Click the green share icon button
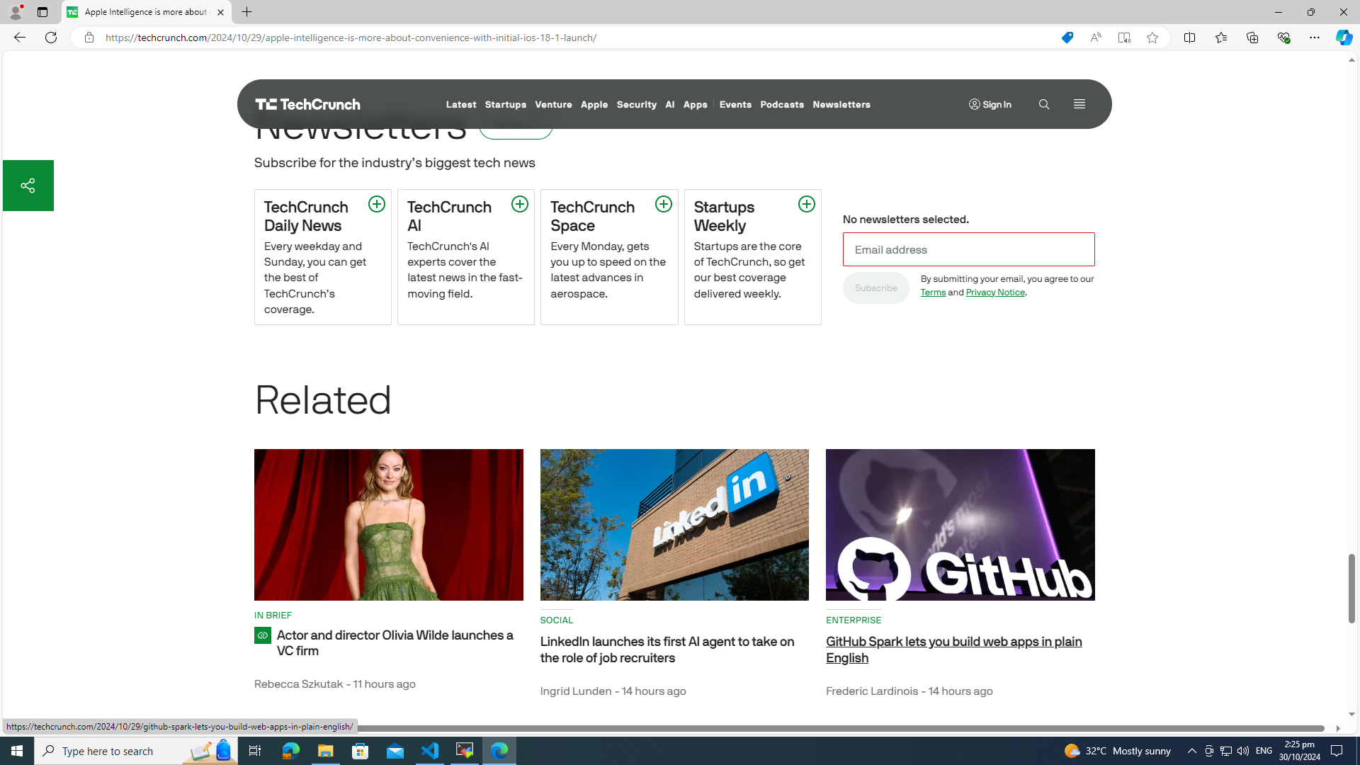The width and height of the screenshot is (1360, 765). point(28,186)
